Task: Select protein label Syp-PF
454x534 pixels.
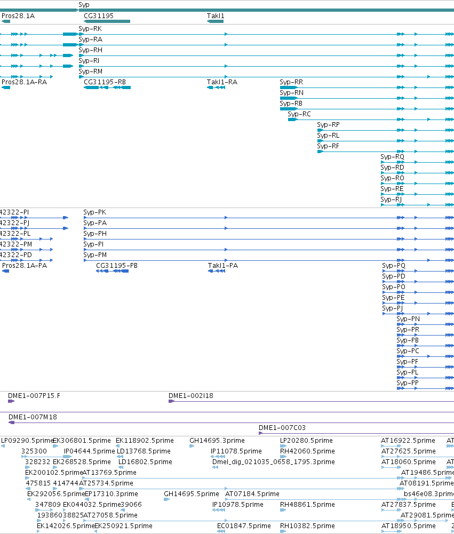Action: pos(408,361)
